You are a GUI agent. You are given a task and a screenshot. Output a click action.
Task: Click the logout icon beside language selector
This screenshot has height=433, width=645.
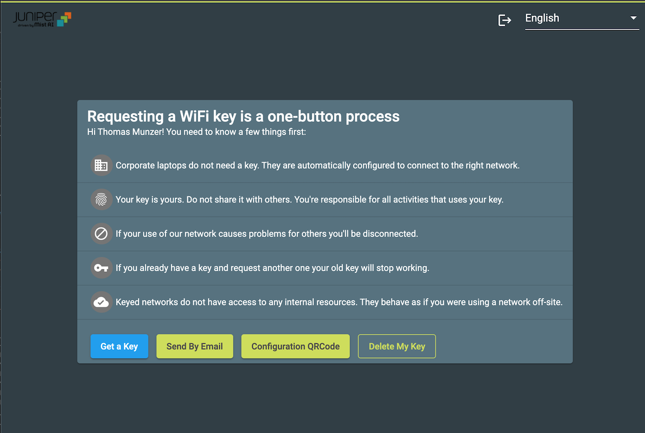pos(505,20)
